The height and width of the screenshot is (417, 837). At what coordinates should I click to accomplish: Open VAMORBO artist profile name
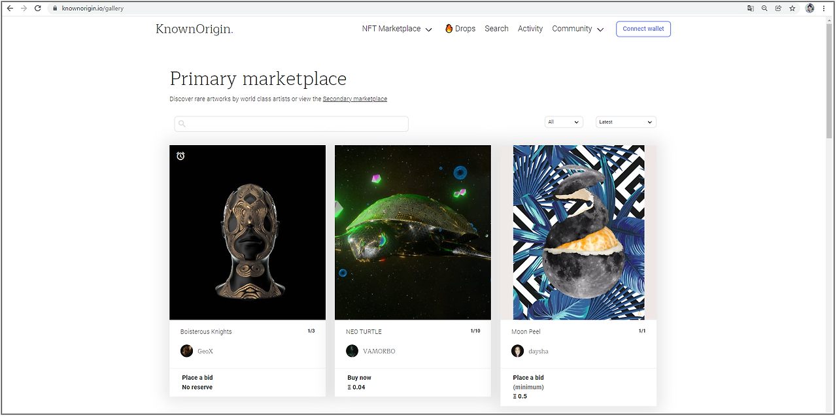[x=379, y=352]
